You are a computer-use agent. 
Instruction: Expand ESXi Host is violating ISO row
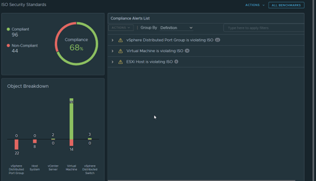pyautogui.click(x=112, y=62)
